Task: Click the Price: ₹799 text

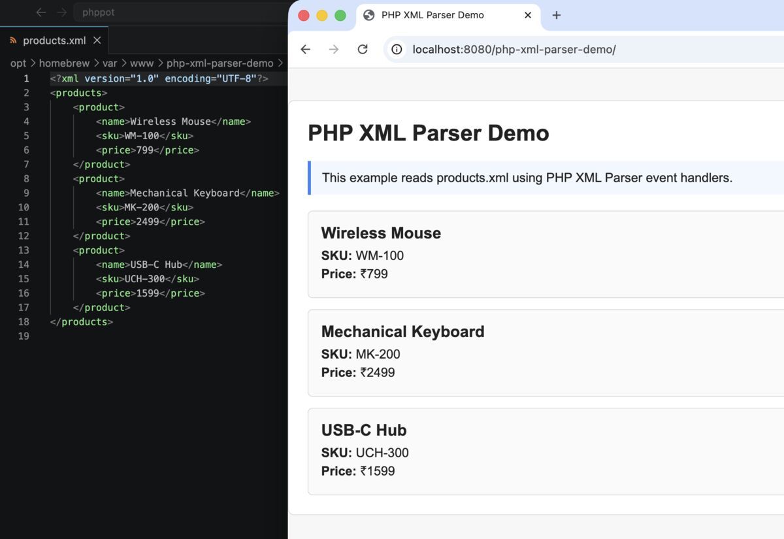Action: (355, 274)
